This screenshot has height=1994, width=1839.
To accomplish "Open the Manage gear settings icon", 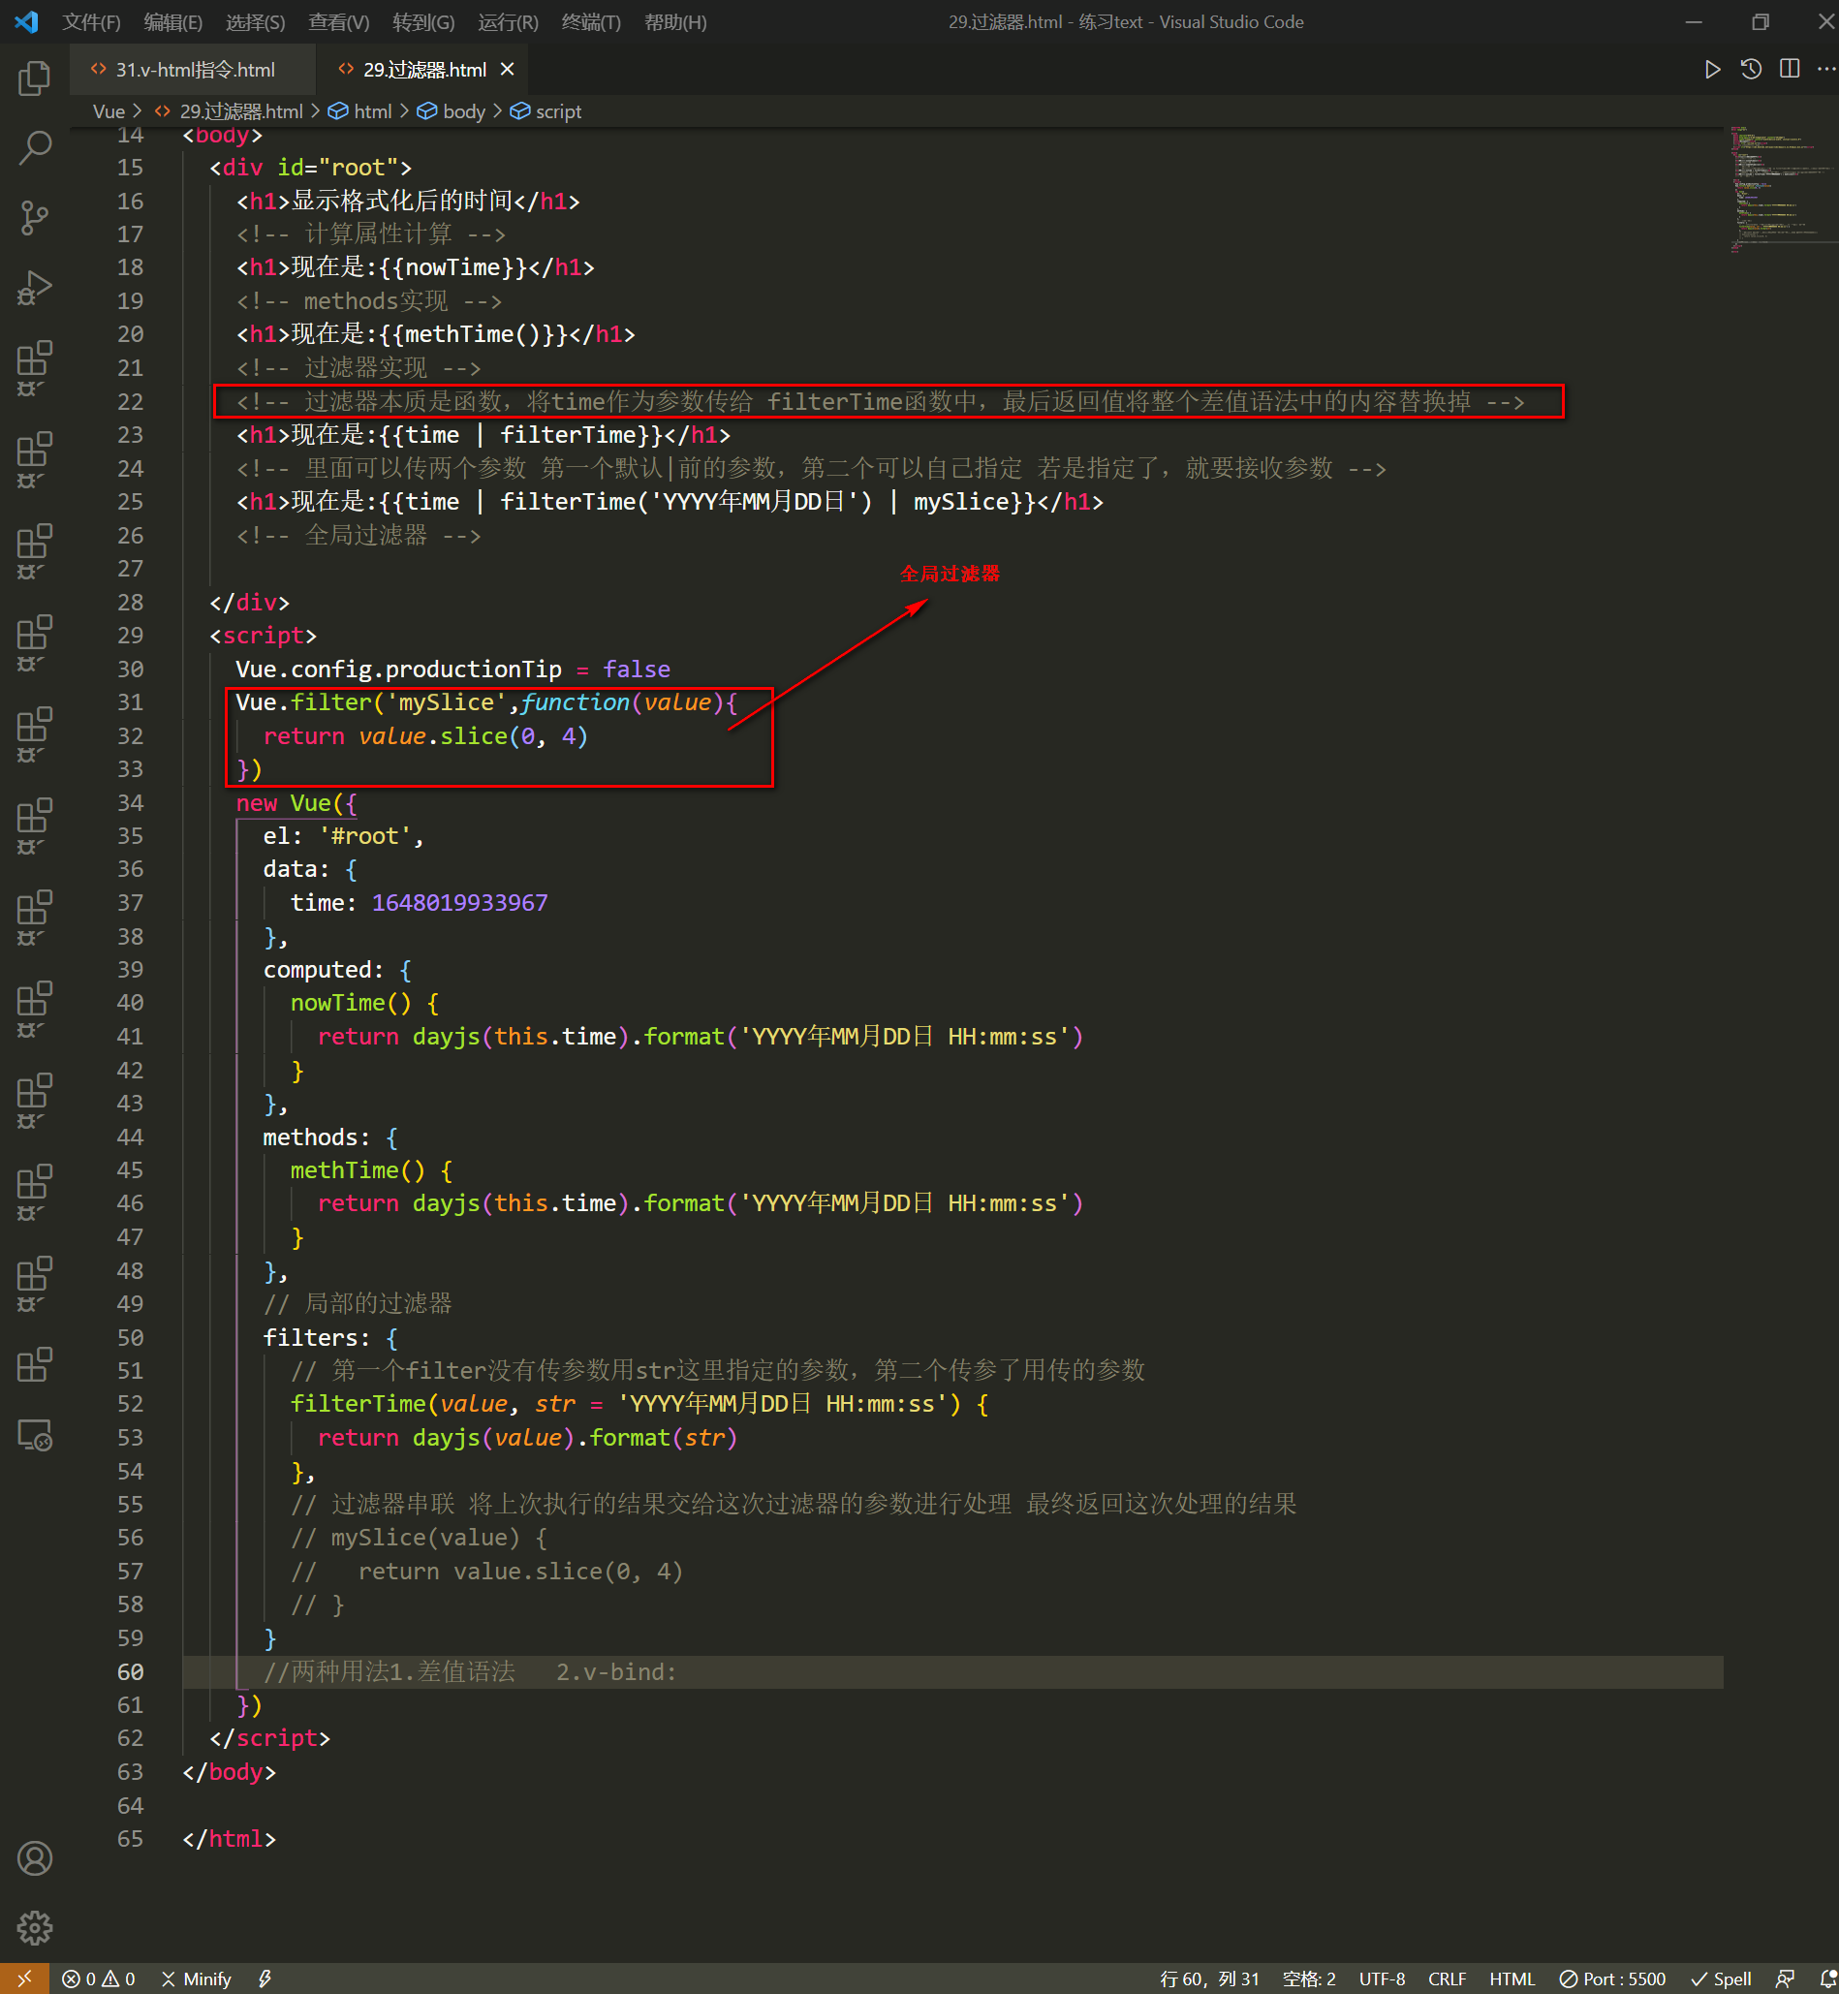I will click(35, 1927).
